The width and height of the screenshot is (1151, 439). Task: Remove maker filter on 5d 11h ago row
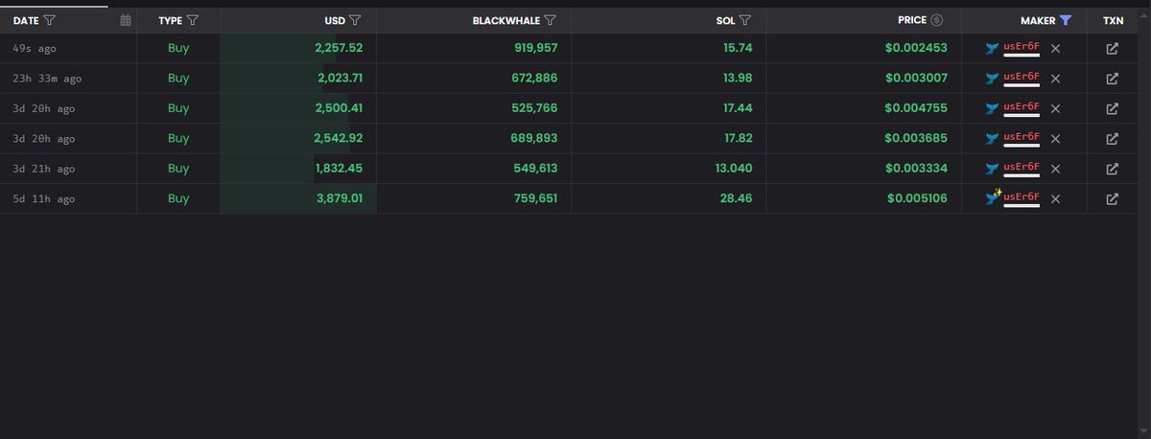[1055, 199]
